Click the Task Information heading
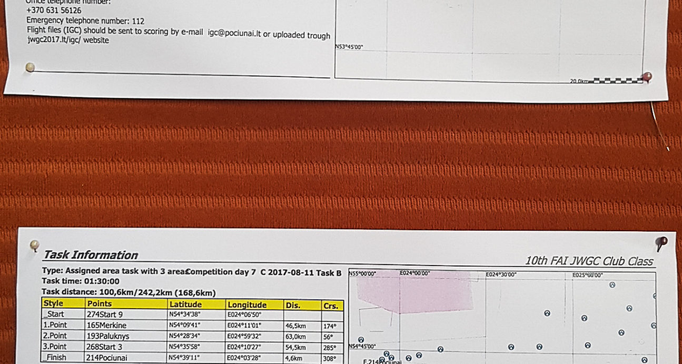Image resolution: width=682 pixels, height=364 pixels. pyautogui.click(x=90, y=255)
